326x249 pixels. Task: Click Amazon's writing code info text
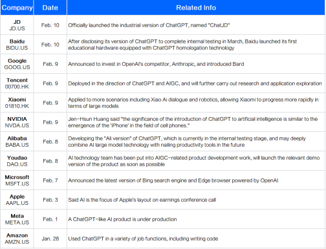point(143,239)
